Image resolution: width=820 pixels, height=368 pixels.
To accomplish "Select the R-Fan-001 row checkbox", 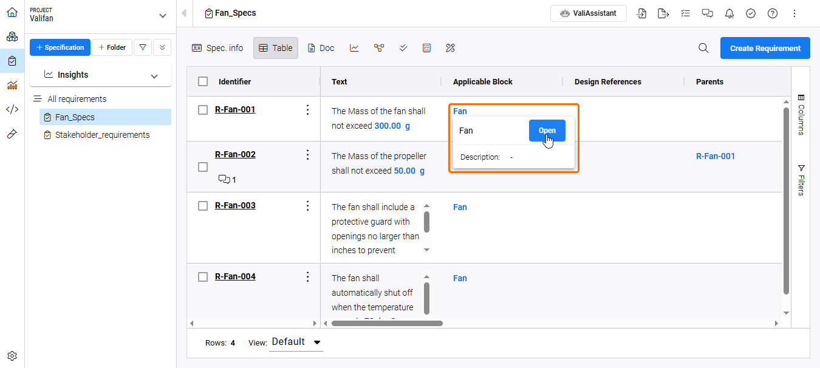I will (203, 110).
